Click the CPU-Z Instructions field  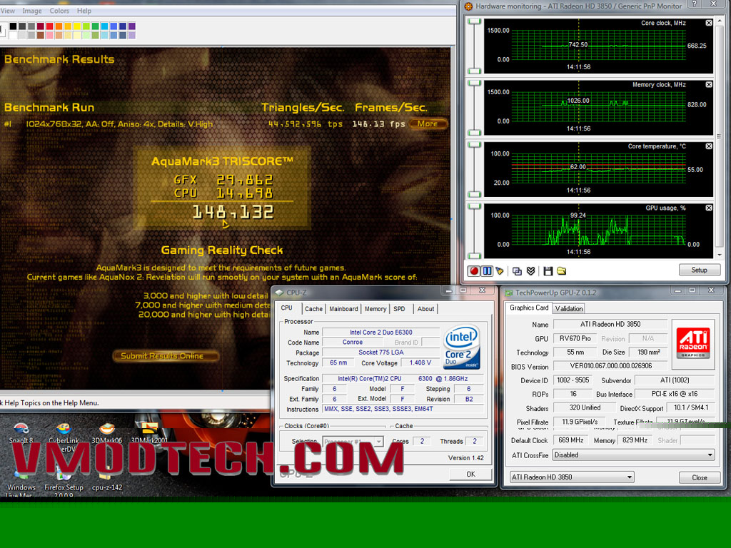tap(403, 409)
